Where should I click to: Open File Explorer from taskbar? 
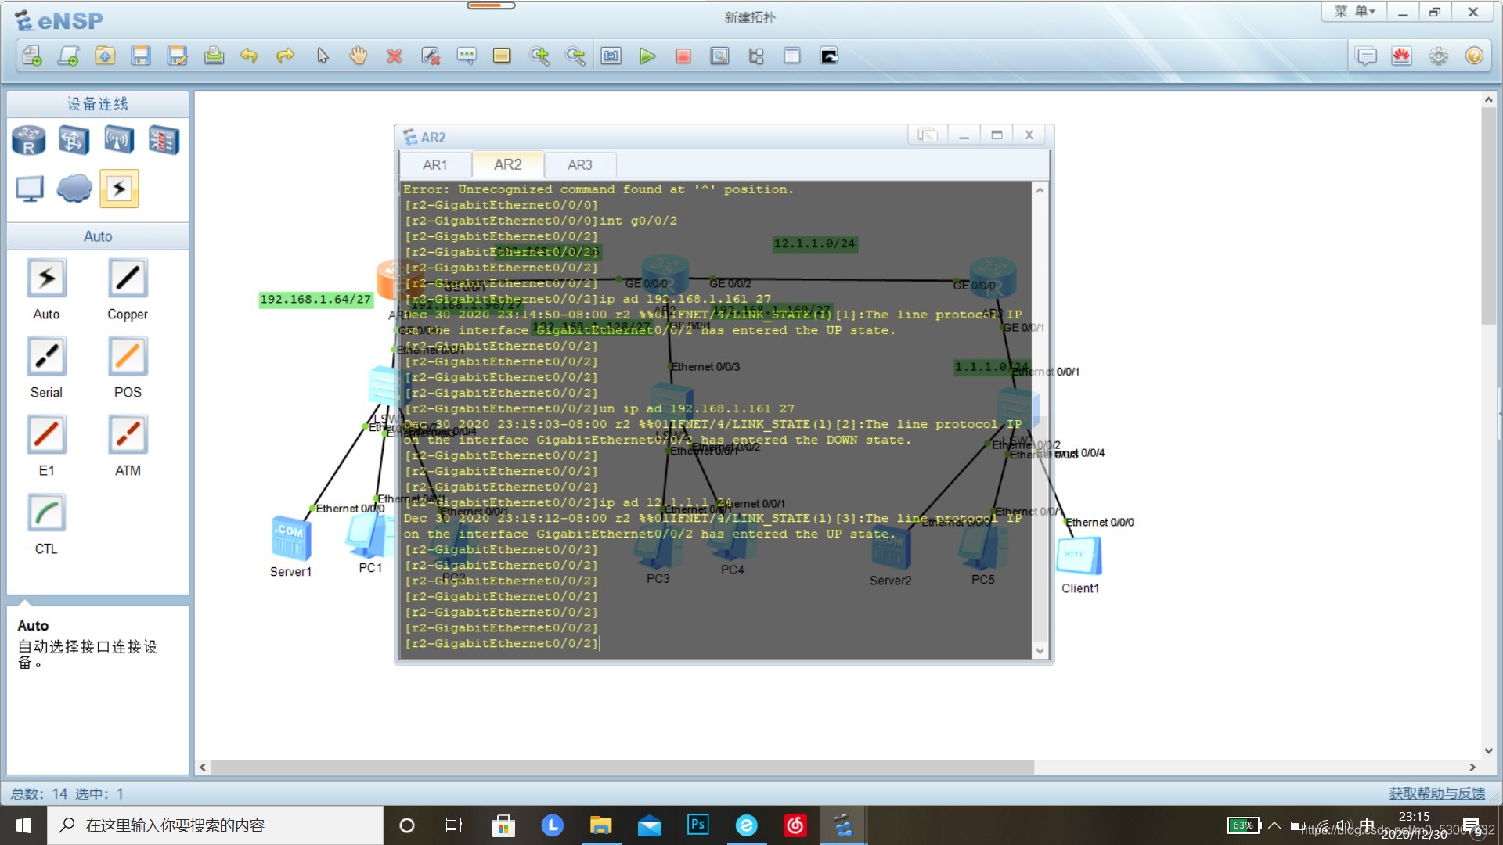point(600,825)
